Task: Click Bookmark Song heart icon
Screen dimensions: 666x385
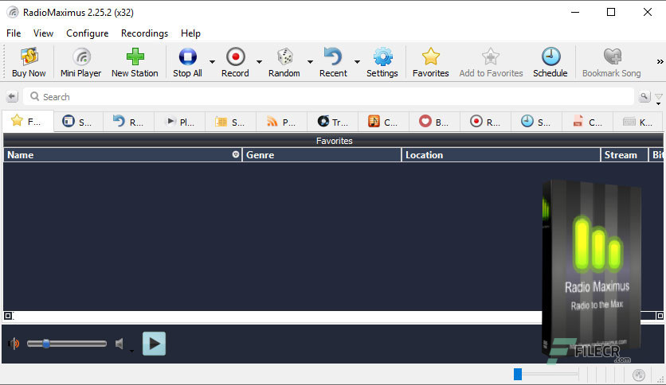Action: click(612, 62)
